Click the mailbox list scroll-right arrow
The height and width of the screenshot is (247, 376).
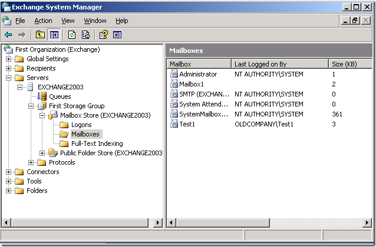tap(367, 222)
